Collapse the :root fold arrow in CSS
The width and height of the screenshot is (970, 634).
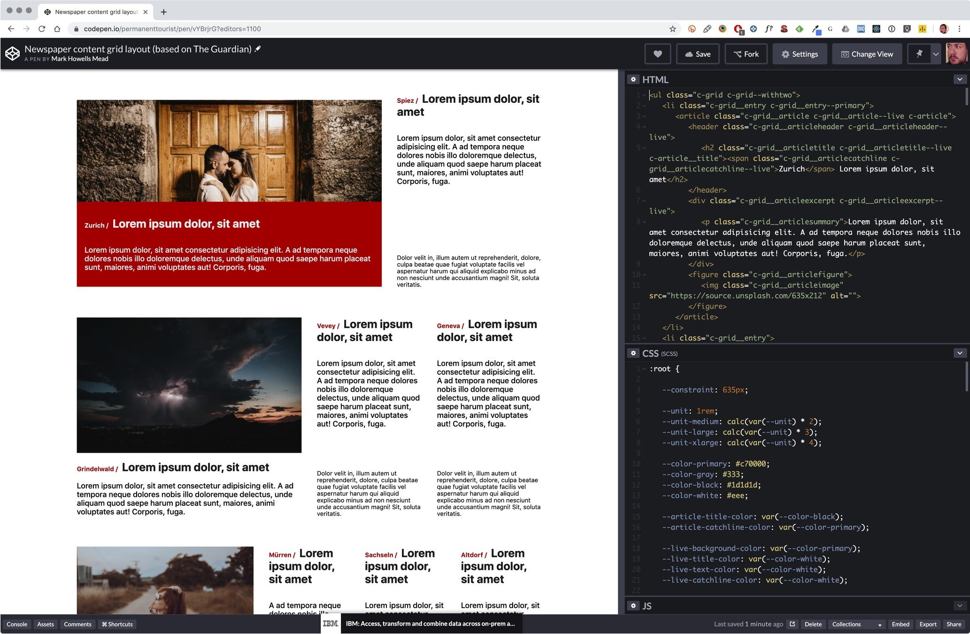644,369
